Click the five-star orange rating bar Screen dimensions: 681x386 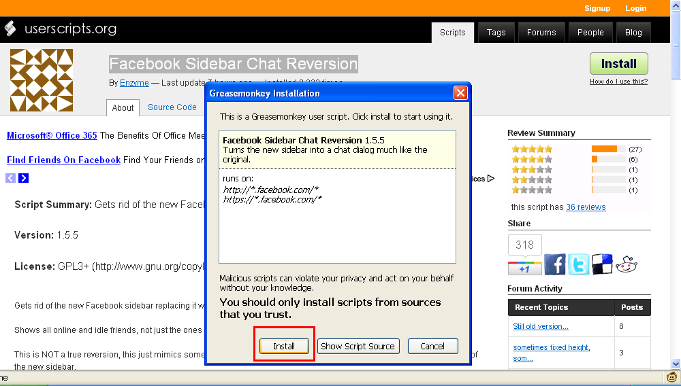pyautogui.click(x=604, y=149)
